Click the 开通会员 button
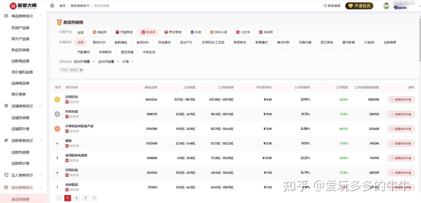421x203 pixels. tap(359, 6)
